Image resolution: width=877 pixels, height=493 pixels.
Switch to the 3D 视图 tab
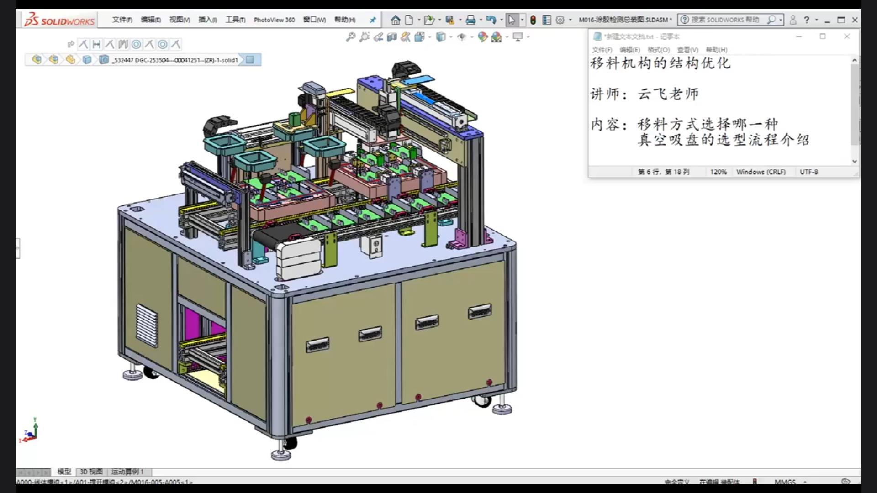[x=91, y=472]
